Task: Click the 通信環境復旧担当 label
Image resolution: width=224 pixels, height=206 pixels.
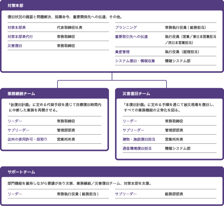Action: 137,148
